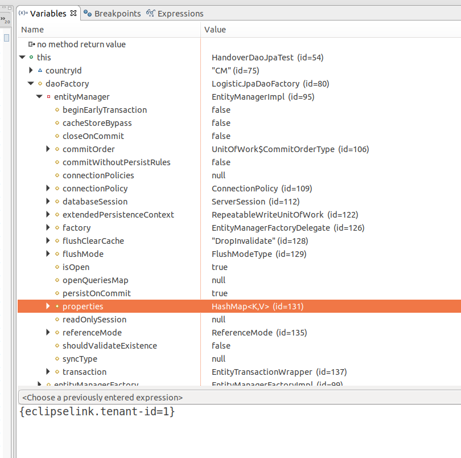The image size is (461, 458).
Task: Expand the transaction variable
Action: pyautogui.click(x=47, y=371)
